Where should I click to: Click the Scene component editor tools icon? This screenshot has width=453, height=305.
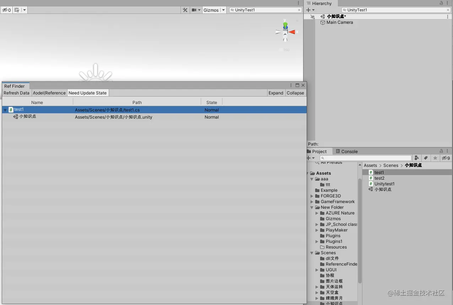[185, 10]
